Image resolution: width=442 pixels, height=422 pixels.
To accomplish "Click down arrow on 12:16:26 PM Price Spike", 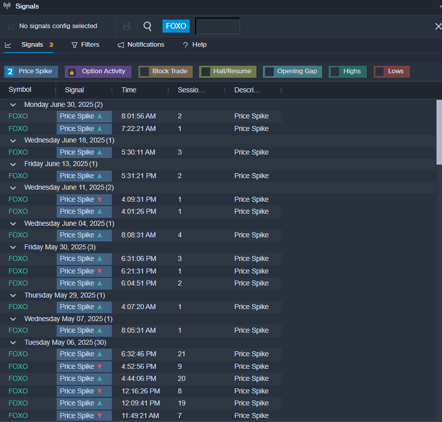I will point(99,391).
